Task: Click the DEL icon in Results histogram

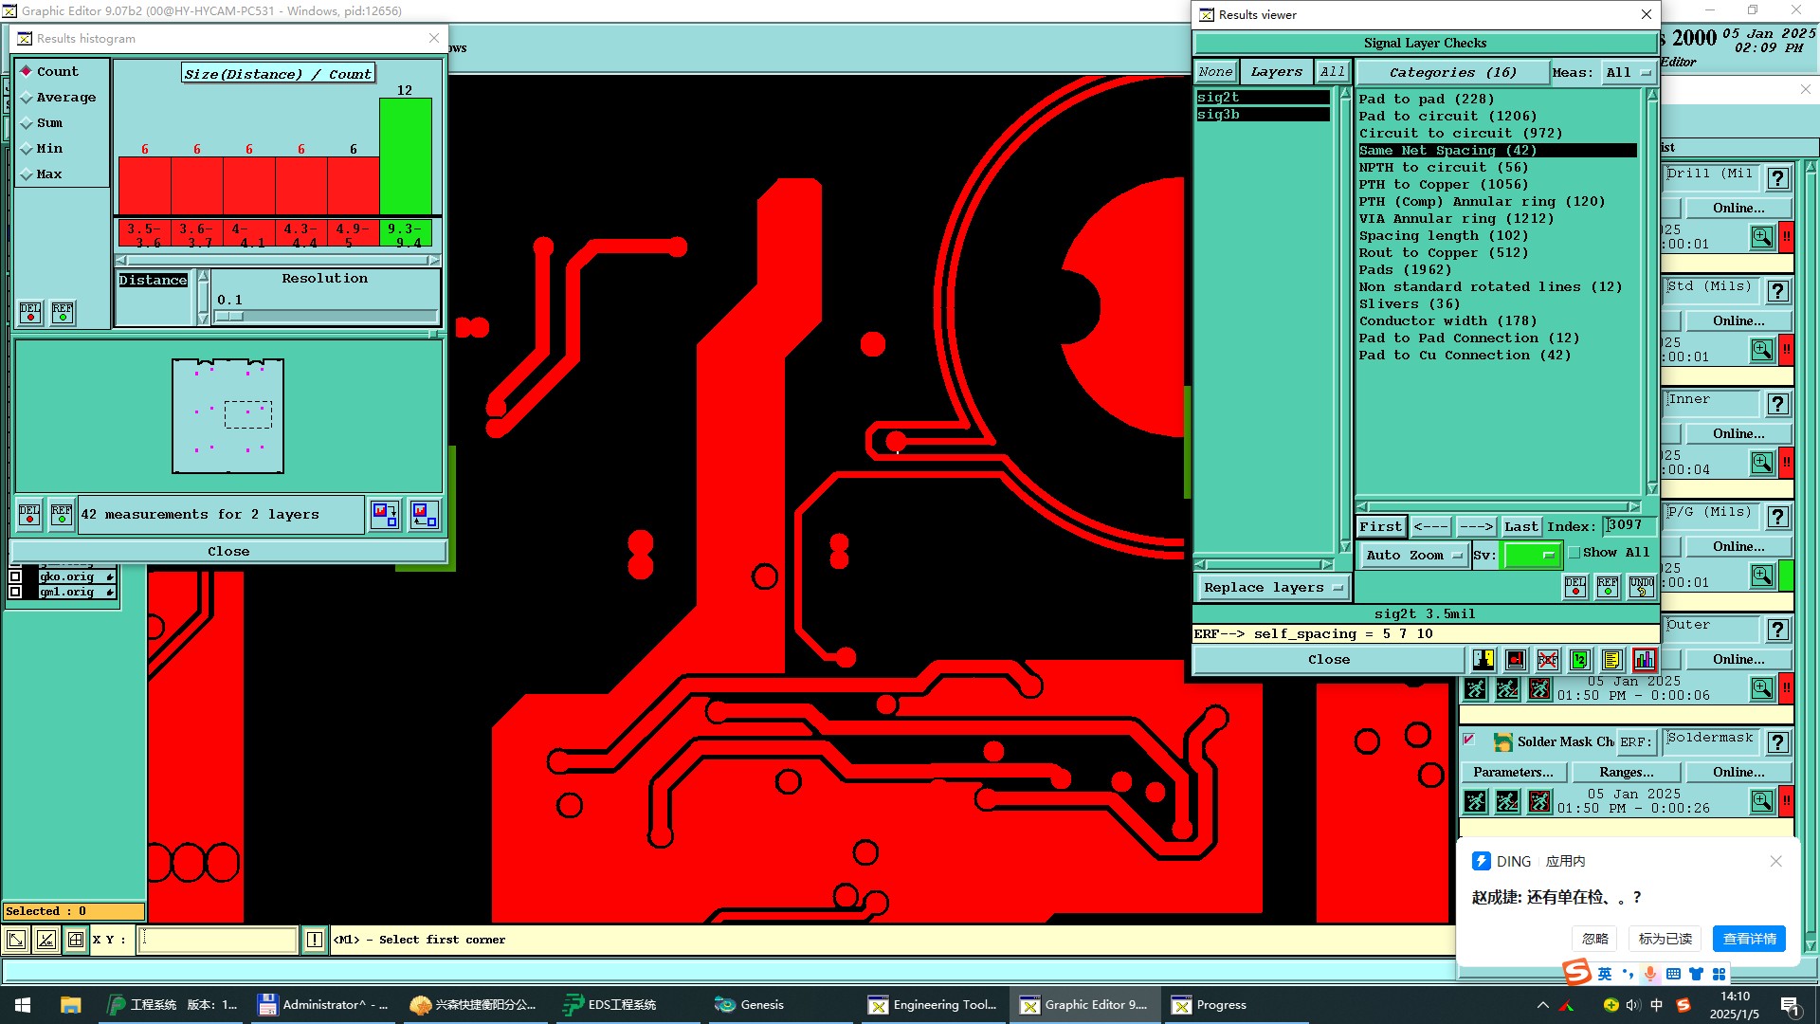Action: [x=30, y=312]
